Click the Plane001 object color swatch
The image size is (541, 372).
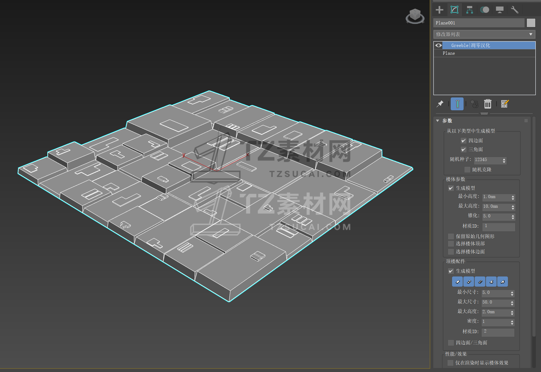(x=531, y=23)
